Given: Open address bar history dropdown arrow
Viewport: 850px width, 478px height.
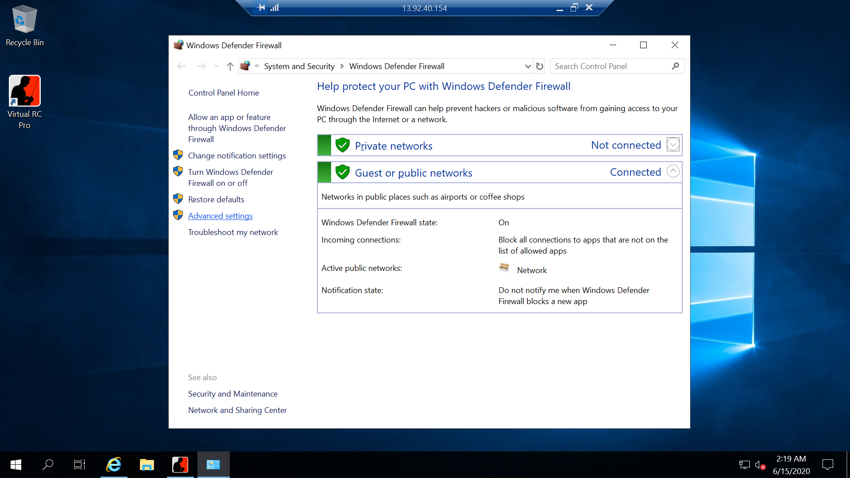Looking at the screenshot, I should point(528,66).
